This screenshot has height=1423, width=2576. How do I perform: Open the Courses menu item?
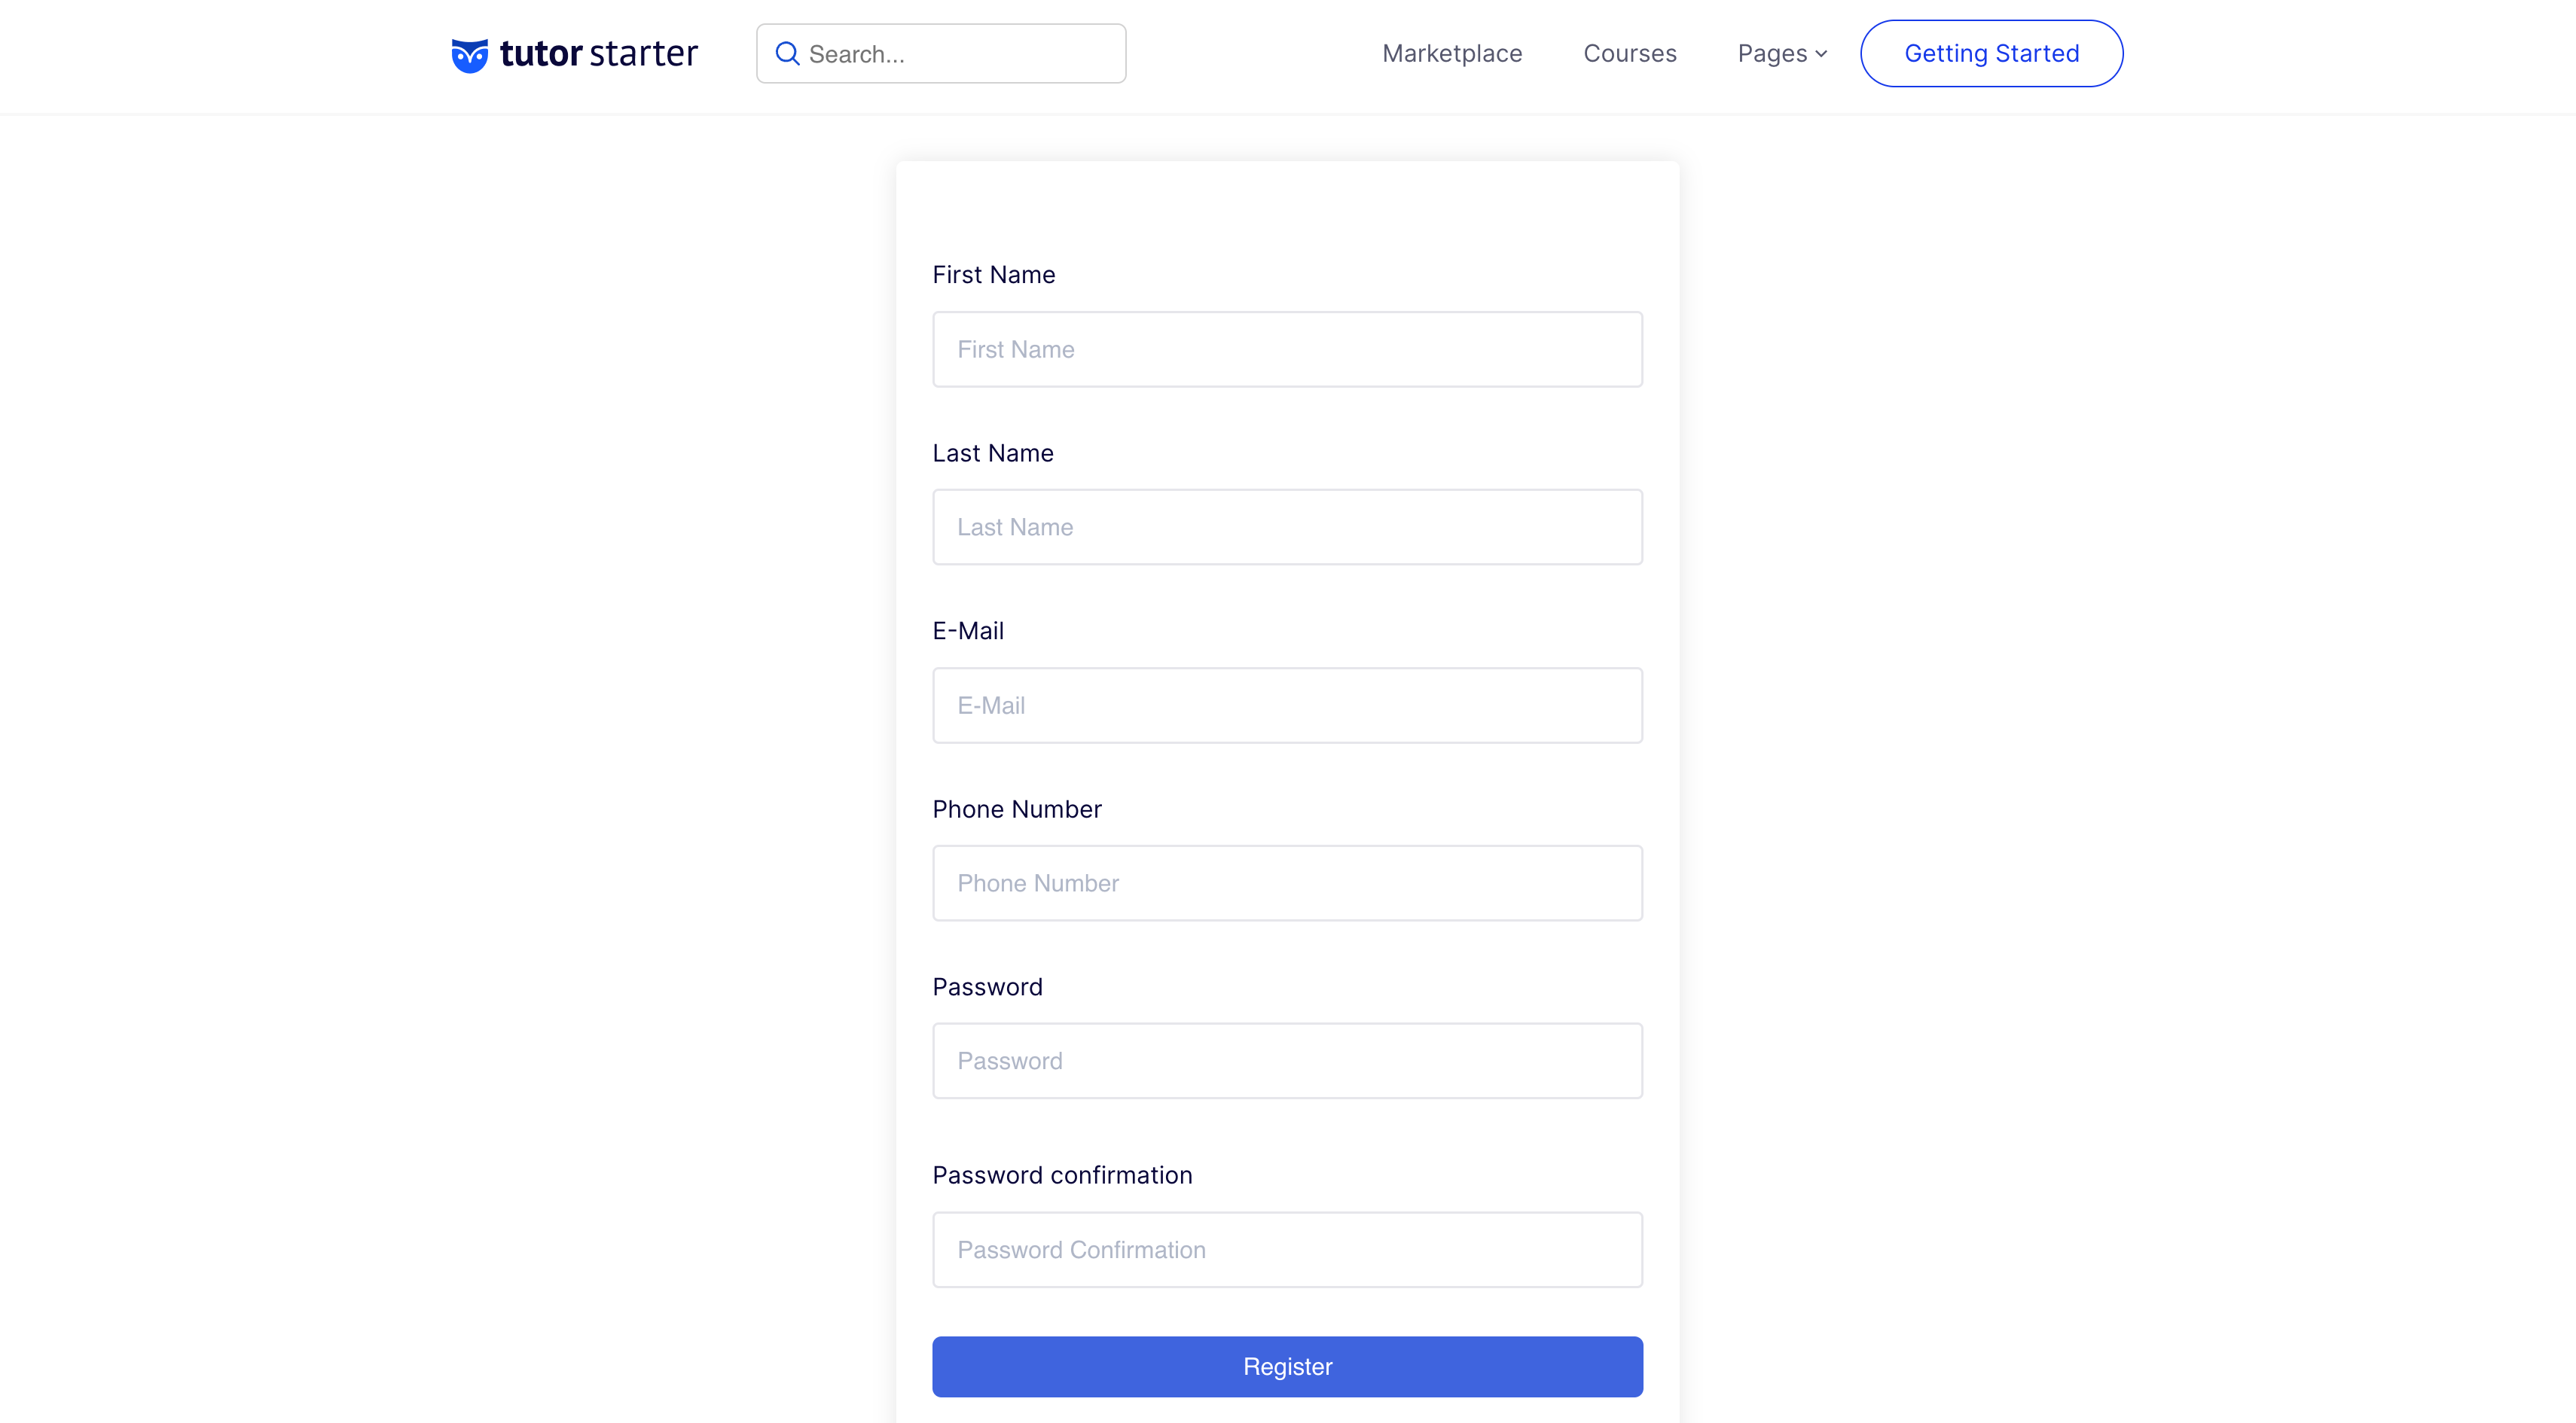[1630, 53]
